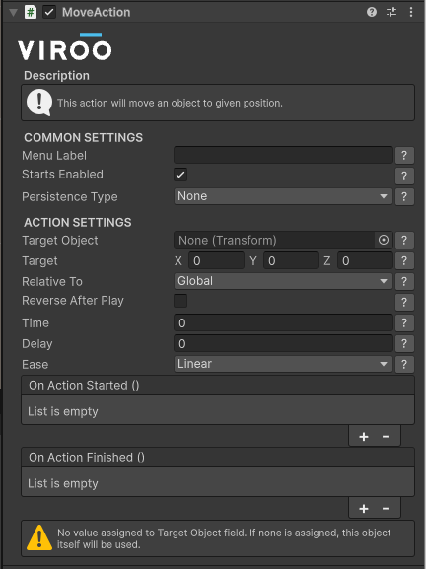
Task: Open the component presets slider icon
Action: point(391,13)
